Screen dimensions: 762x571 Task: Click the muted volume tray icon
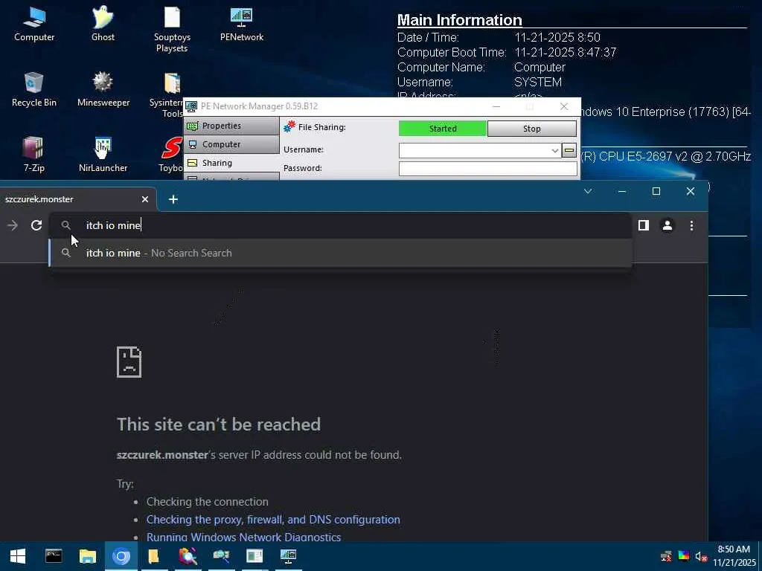[701, 556]
